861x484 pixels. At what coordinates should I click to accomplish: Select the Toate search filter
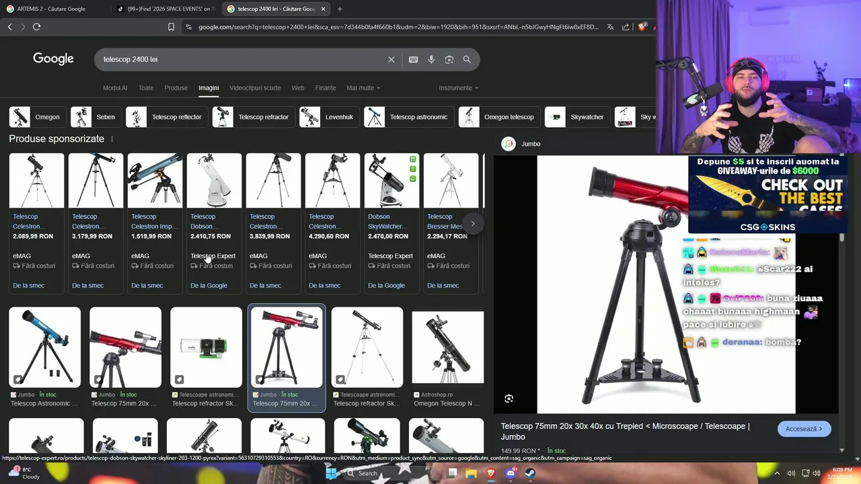146,88
